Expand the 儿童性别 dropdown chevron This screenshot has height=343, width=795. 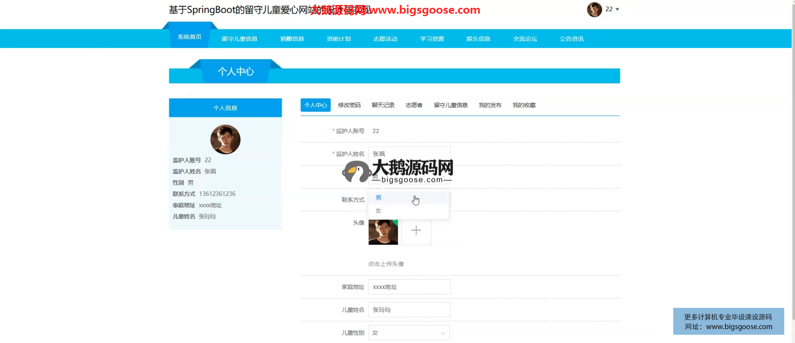[443, 333]
